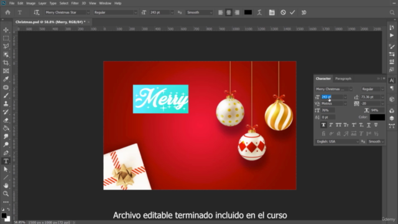Open Character panel leading dropdown

382,97
